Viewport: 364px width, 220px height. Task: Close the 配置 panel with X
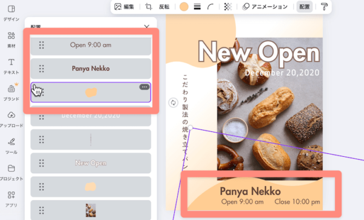click(146, 27)
